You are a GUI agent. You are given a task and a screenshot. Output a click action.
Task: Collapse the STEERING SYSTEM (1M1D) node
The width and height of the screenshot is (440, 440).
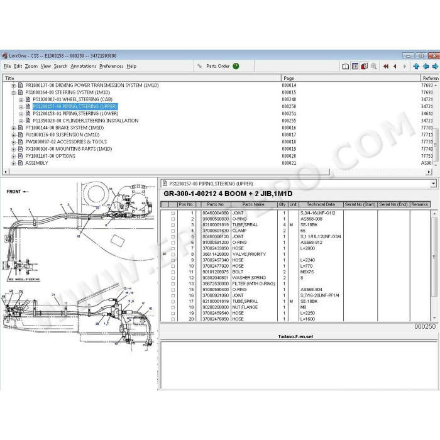(13, 92)
